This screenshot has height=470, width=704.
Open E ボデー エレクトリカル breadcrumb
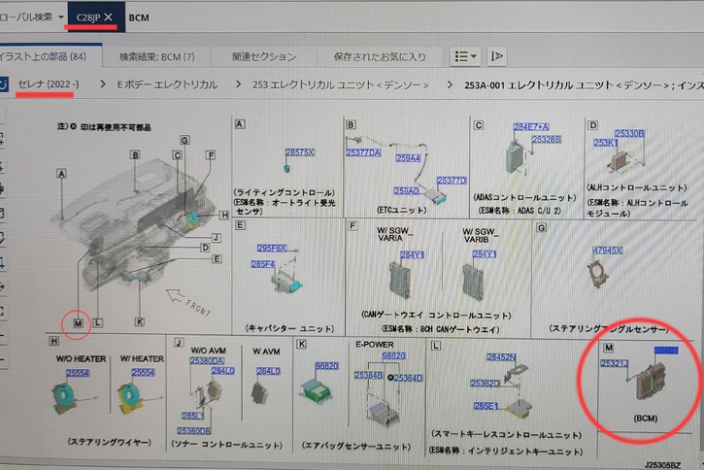pyautogui.click(x=167, y=84)
